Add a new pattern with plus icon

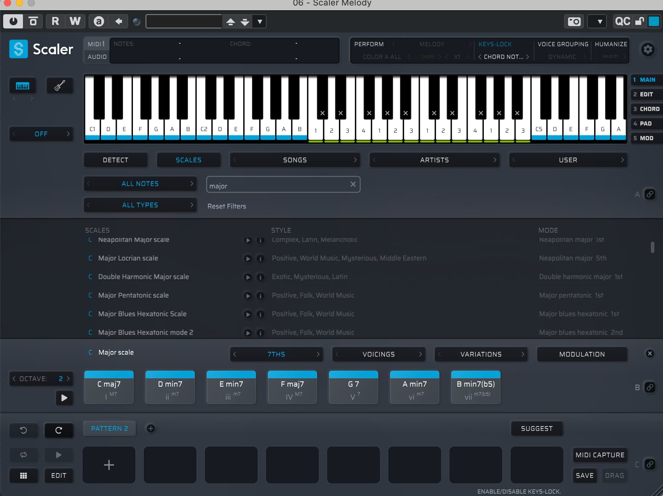(151, 428)
